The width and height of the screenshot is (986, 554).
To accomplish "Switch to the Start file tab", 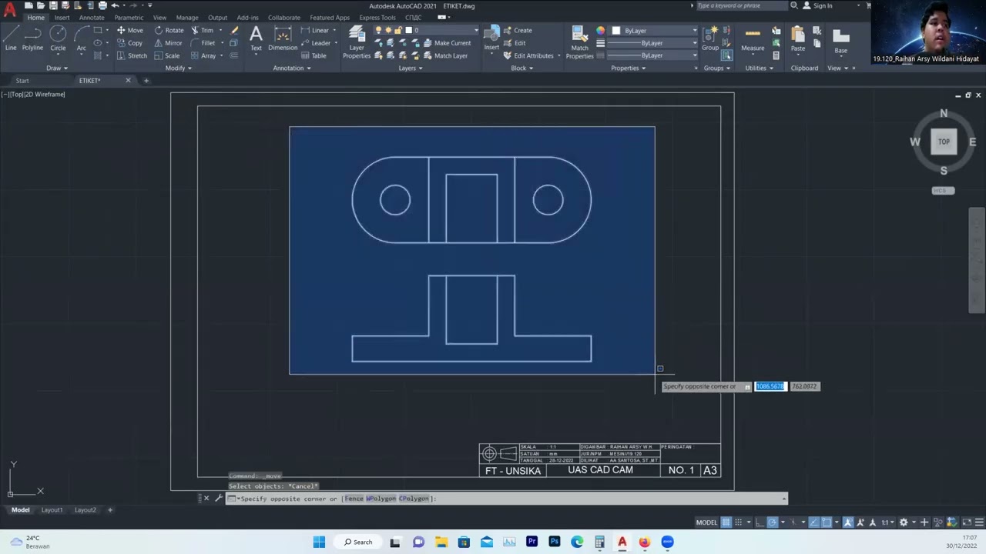I will 22,80.
